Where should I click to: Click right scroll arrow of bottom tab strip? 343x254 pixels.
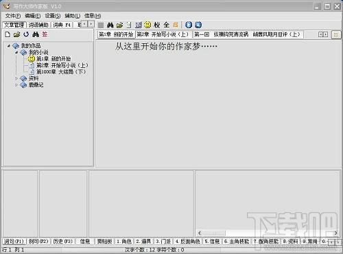(338, 242)
